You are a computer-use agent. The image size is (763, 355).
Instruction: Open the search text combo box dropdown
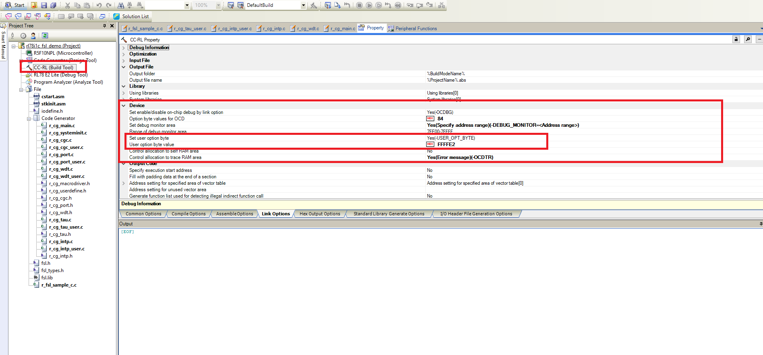click(187, 5)
